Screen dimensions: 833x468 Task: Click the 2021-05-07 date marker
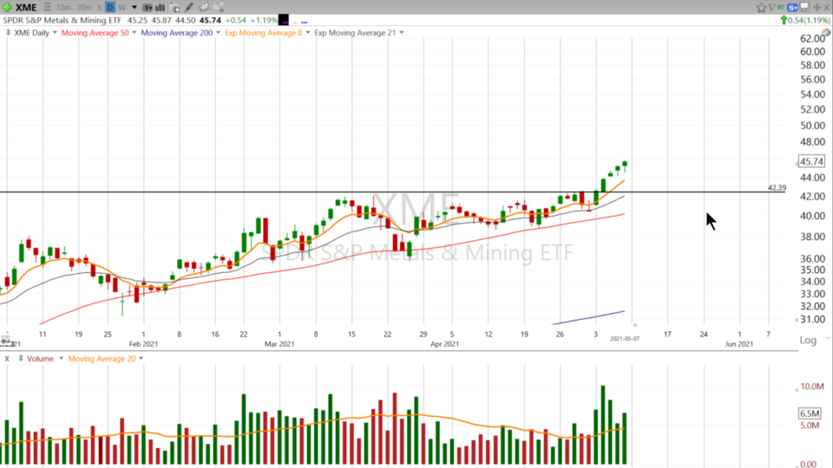tap(624, 339)
